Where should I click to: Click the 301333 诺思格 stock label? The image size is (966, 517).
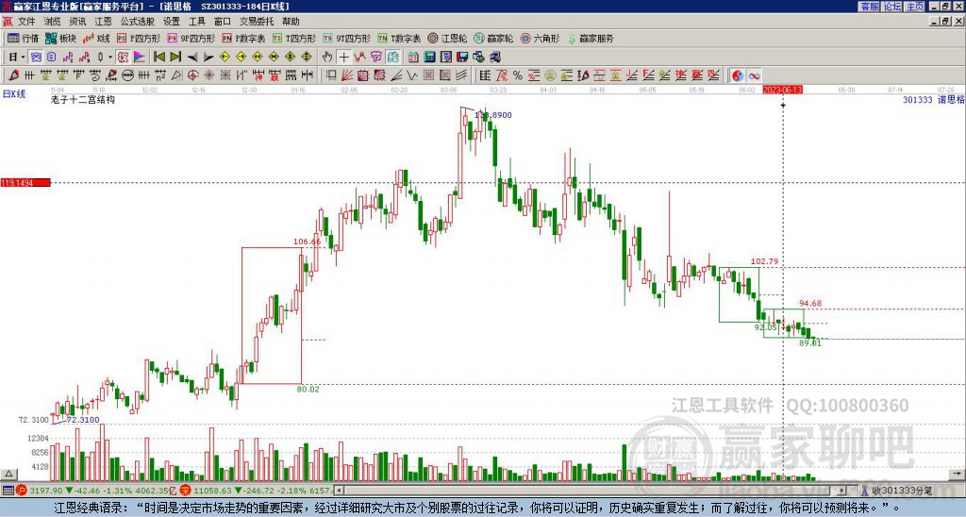(933, 99)
